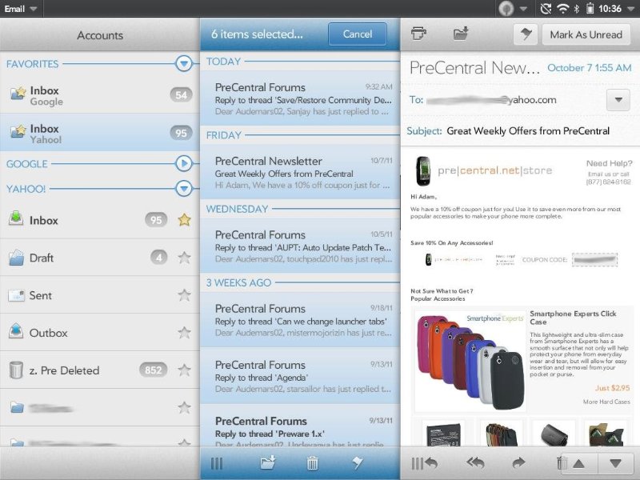Select the 'AUPT: Auto Update Patch' email
This screenshot has height=480, width=640.
pyautogui.click(x=300, y=246)
